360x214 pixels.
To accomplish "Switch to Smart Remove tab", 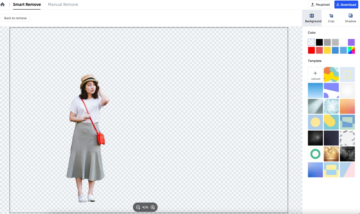I will 27,5.
